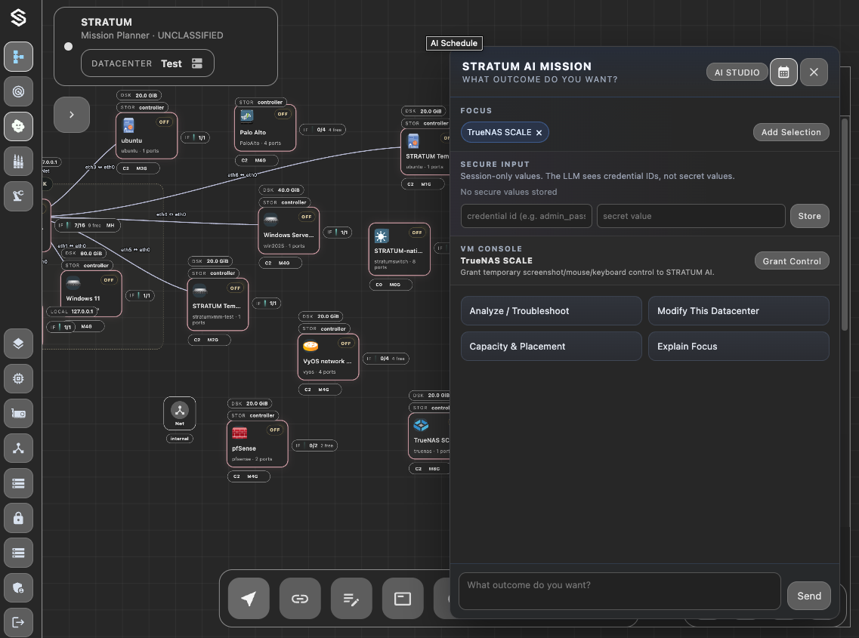This screenshot has height=638, width=859.
Task: Toggle the OFF badge on stratumvmm-test node
Action: click(x=235, y=288)
